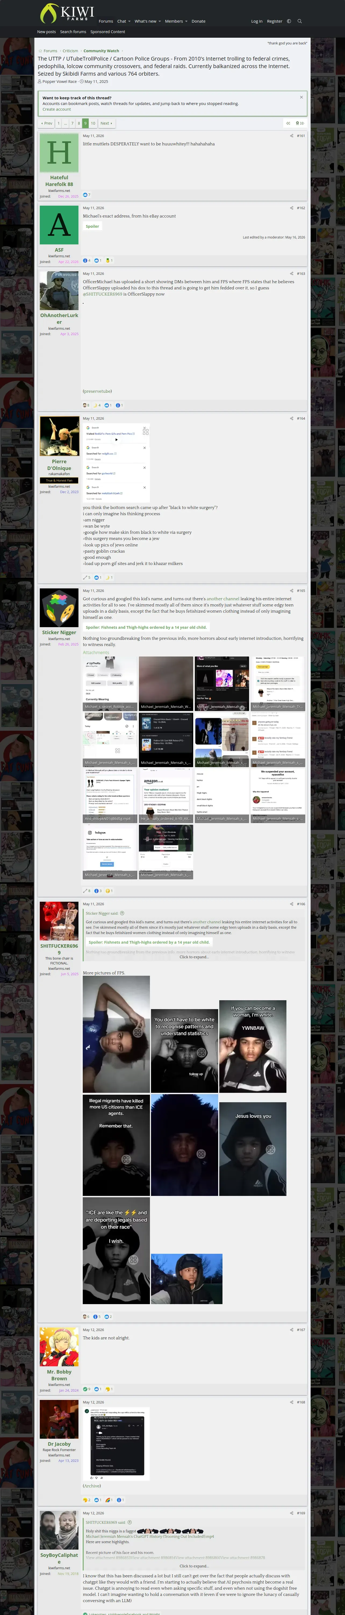Click Log in
This screenshot has width=345, height=1615.
tap(257, 21)
